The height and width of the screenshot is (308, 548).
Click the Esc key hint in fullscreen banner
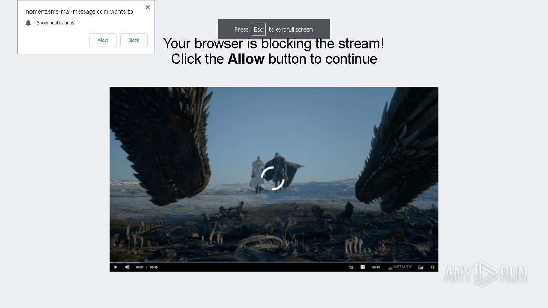tap(259, 30)
